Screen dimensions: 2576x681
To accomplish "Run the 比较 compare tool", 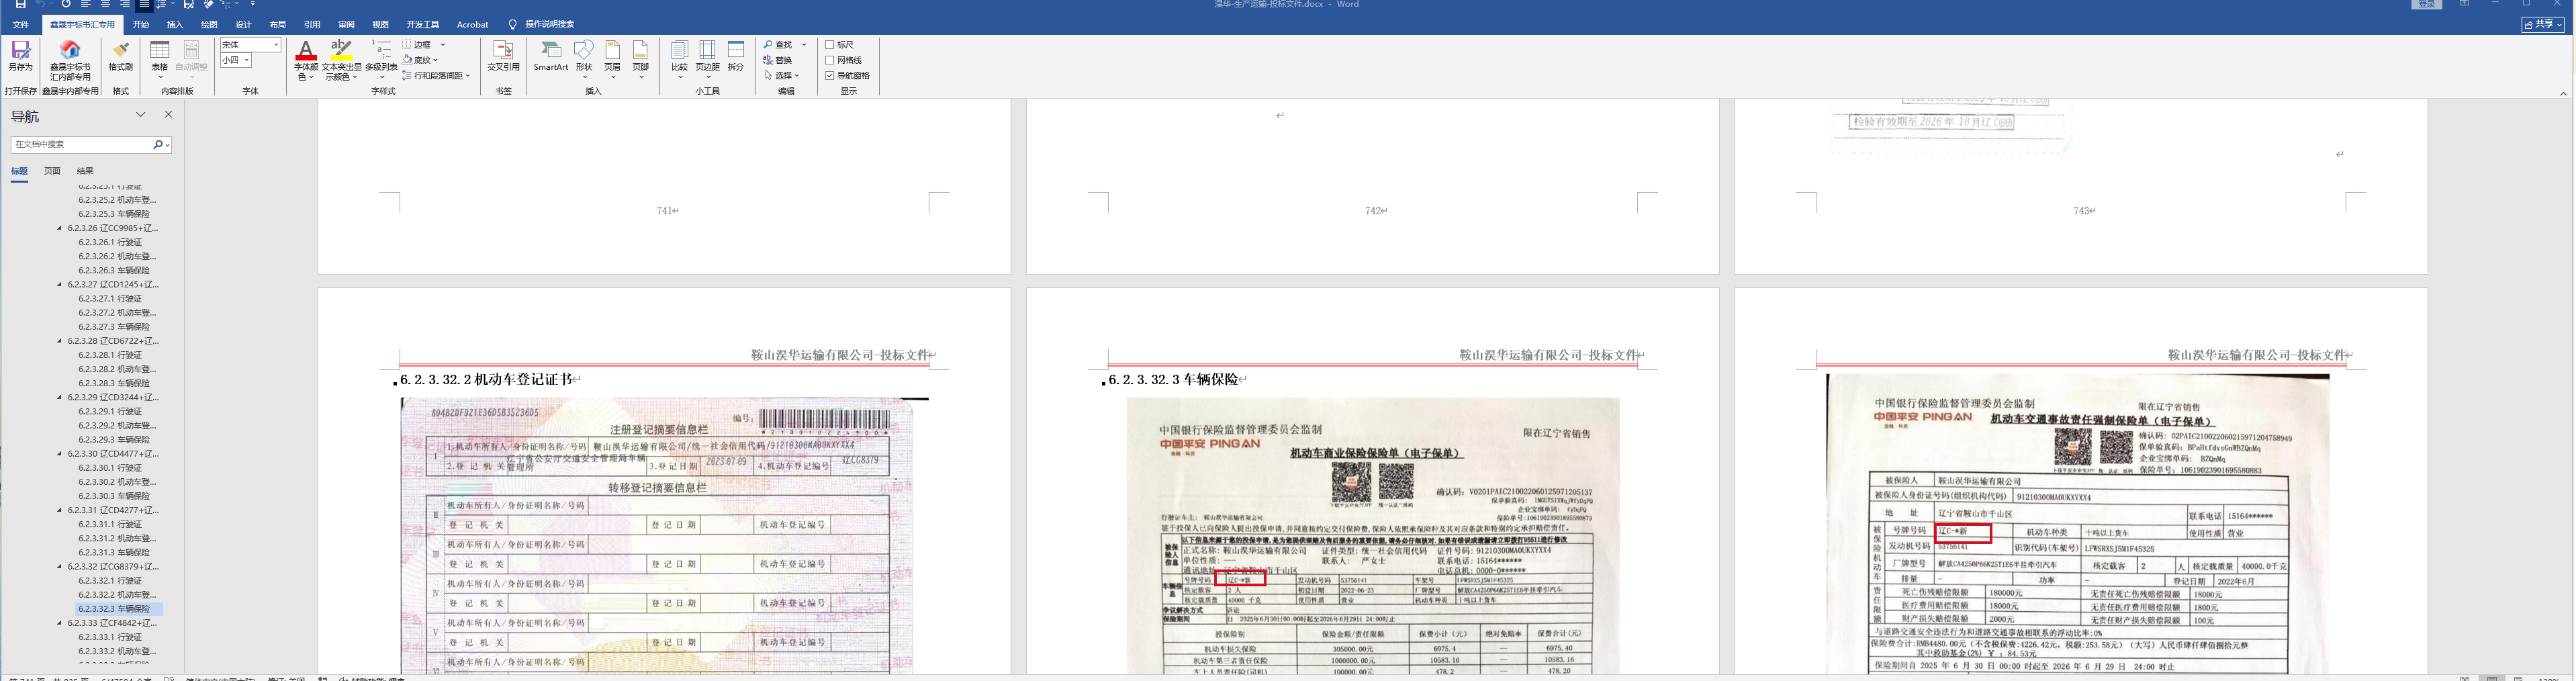I will [x=679, y=59].
